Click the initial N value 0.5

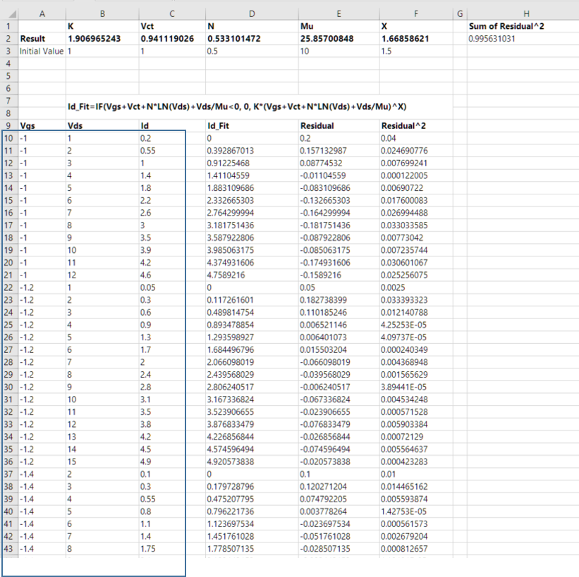coord(252,51)
